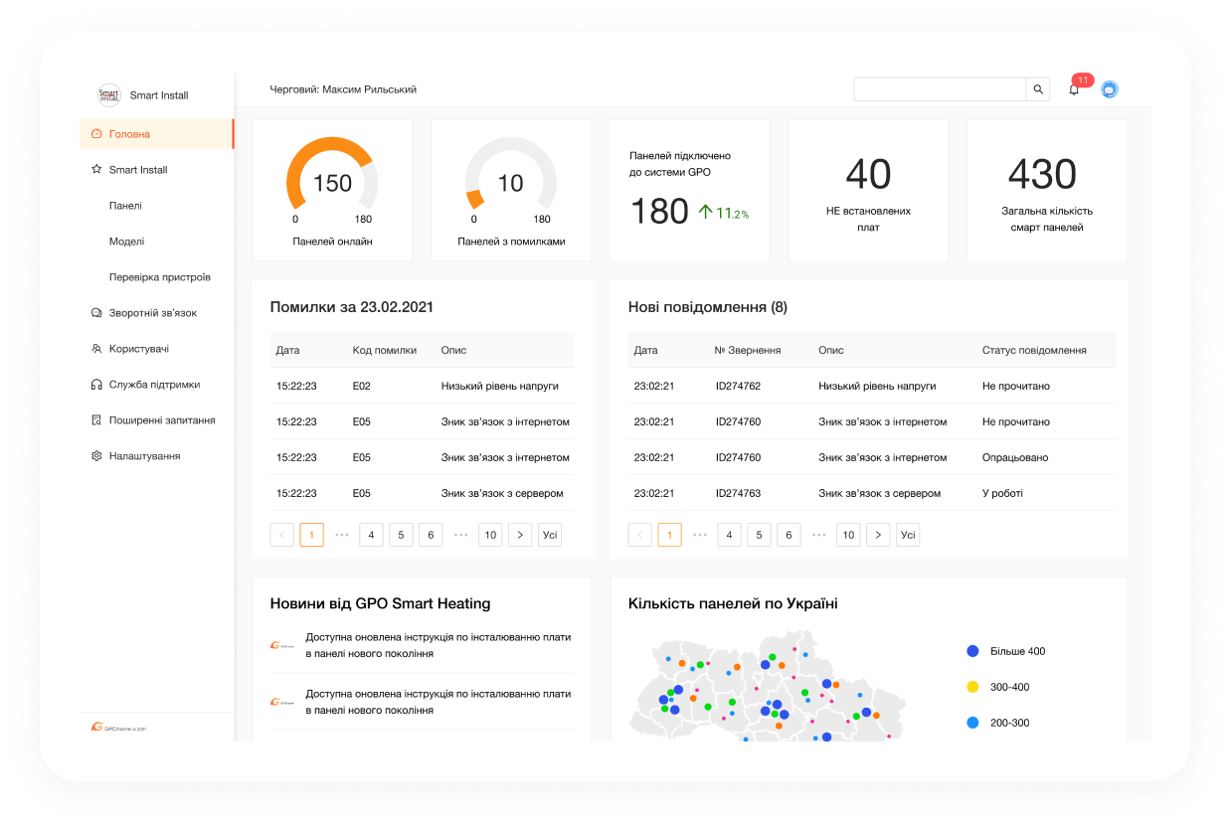Open the user avatar icon in header
This screenshot has height=829, width=1231.
(1110, 89)
